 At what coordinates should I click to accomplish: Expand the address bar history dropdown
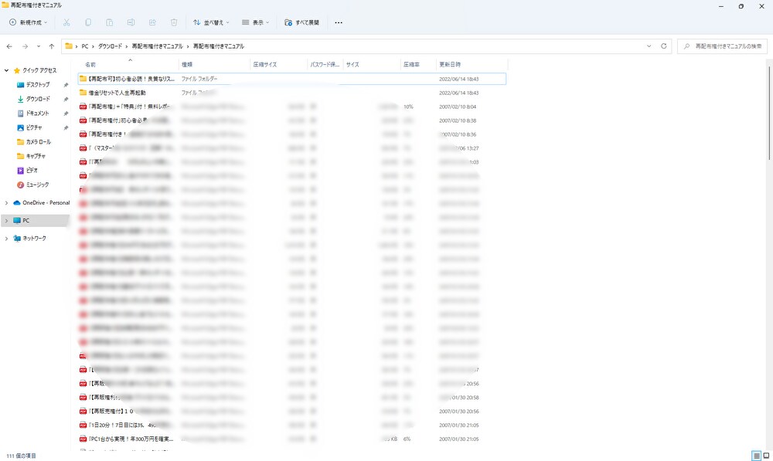pos(649,46)
